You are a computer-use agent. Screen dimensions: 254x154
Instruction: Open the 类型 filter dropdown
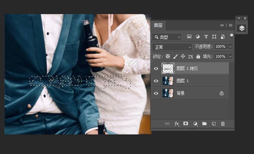[167, 37]
